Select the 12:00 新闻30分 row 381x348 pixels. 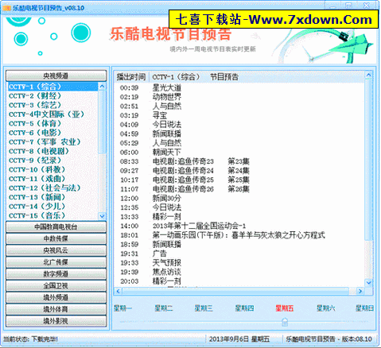pyautogui.click(x=240, y=199)
